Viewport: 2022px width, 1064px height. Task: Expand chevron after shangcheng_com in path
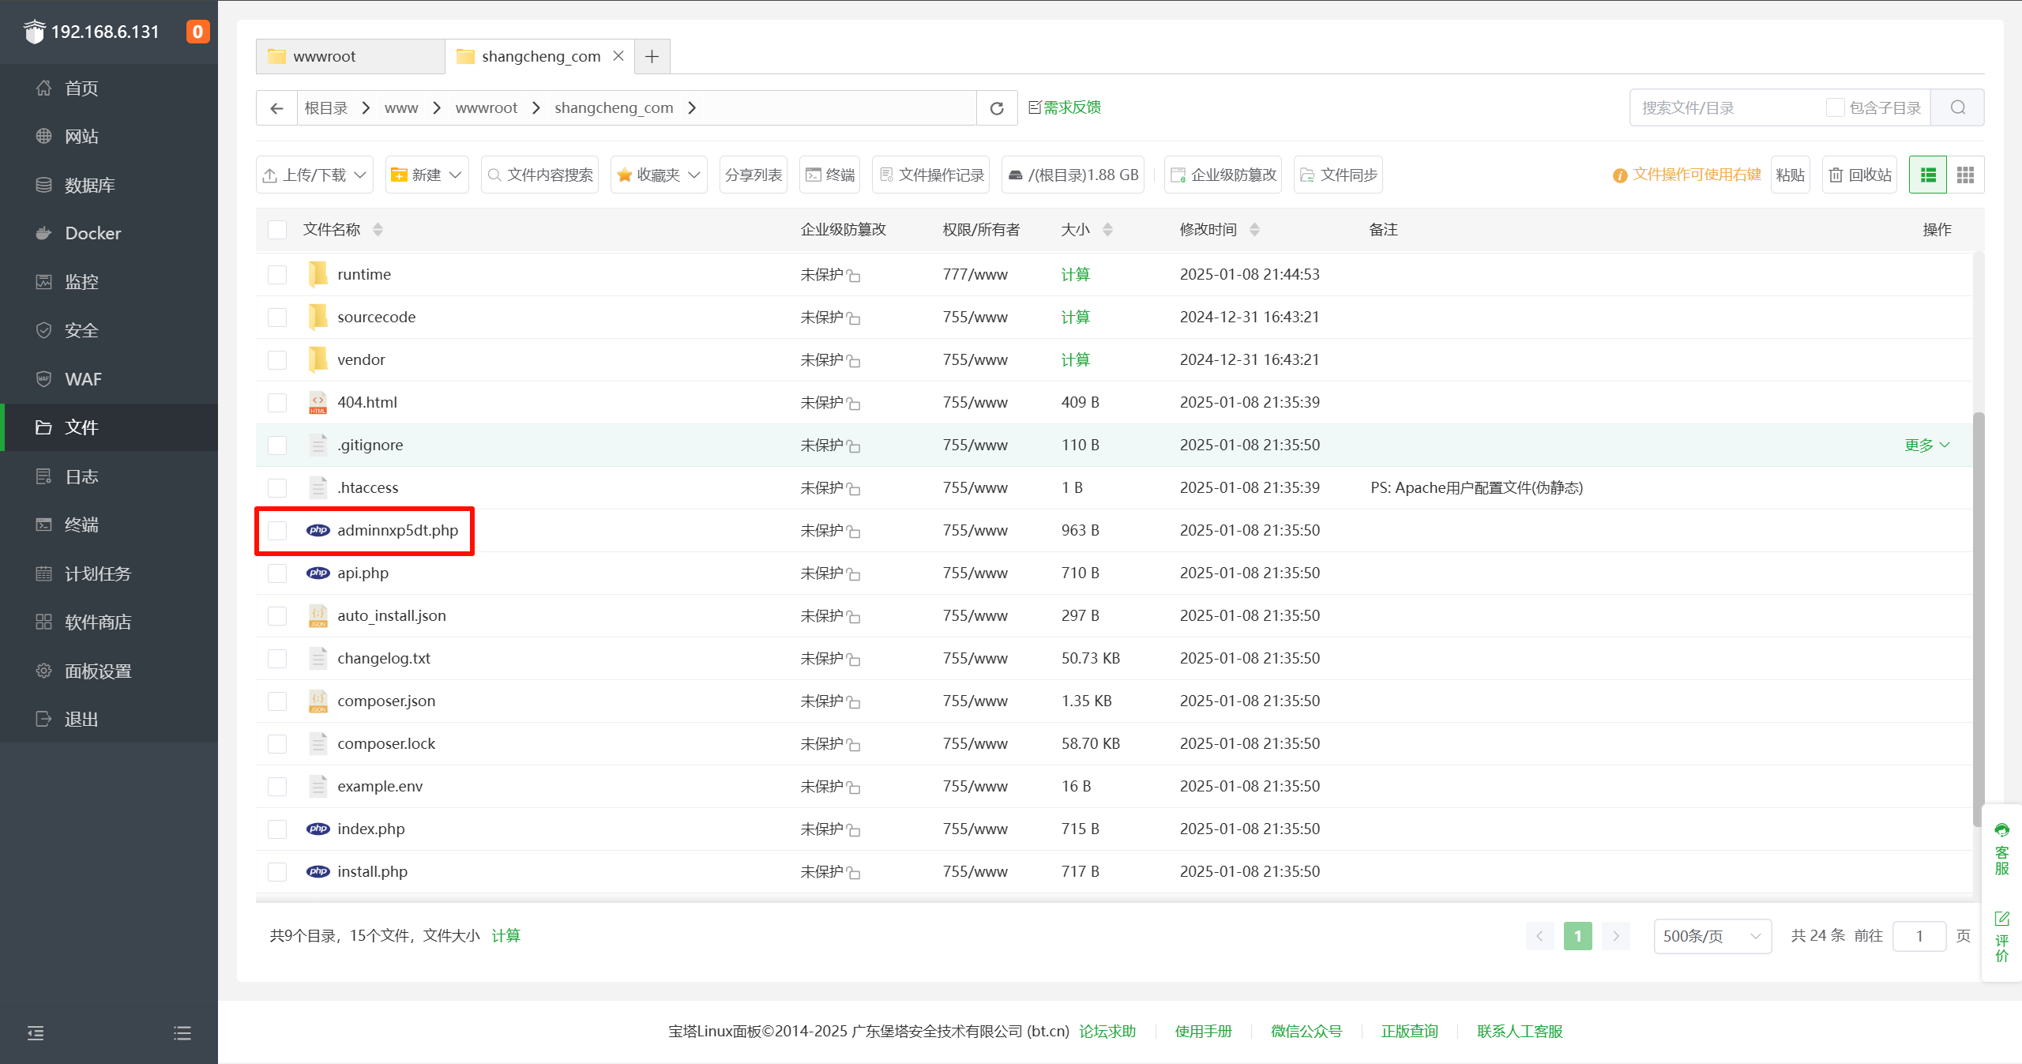pos(692,108)
